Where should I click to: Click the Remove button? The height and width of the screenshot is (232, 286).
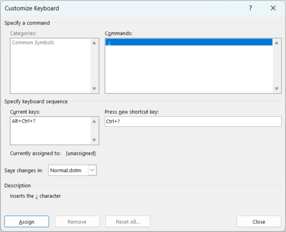click(x=77, y=222)
